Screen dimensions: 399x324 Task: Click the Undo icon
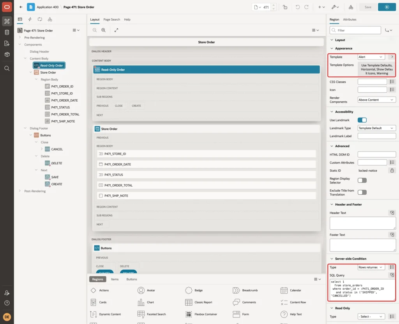pos(297,7)
